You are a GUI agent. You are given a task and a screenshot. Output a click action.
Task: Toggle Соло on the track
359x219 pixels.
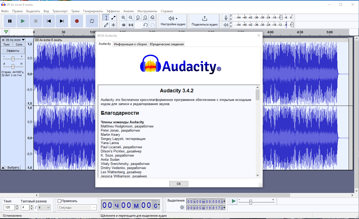click(19, 44)
